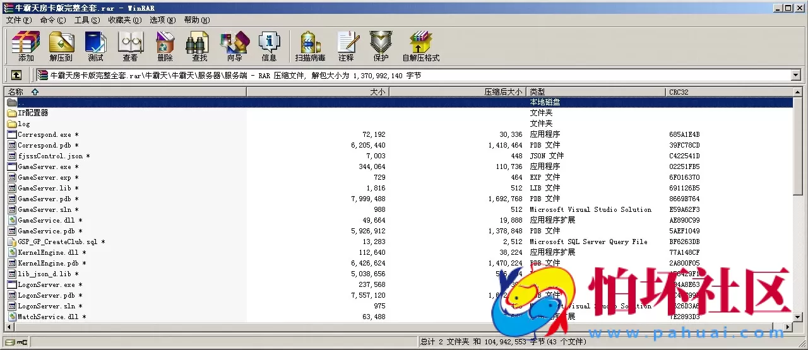Image resolution: width=808 pixels, height=350 pixels.
Task: Click the IP配置器 folder icon
Action: point(12,113)
